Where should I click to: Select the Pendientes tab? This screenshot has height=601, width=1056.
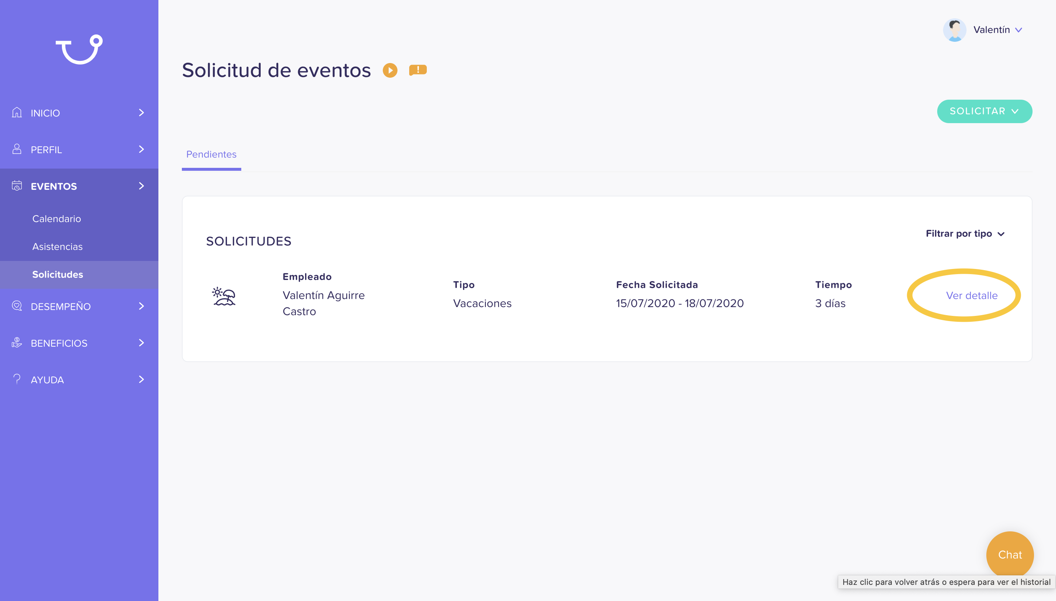212,154
